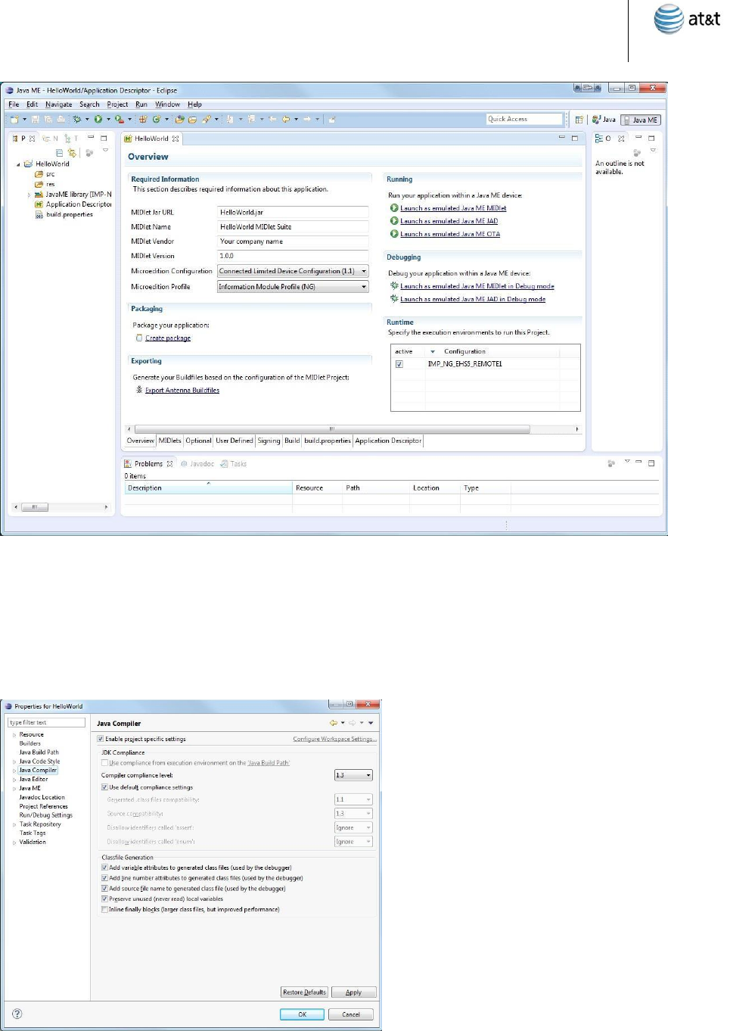Expand Resource node in Properties tree
The height and width of the screenshot is (1031, 730).
click(14, 735)
